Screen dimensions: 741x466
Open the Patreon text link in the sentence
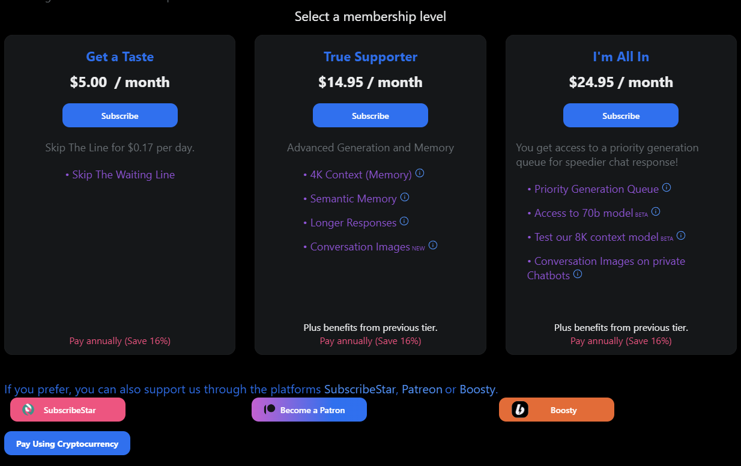coord(422,389)
